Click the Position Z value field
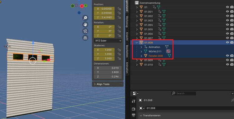 click(x=104, y=18)
